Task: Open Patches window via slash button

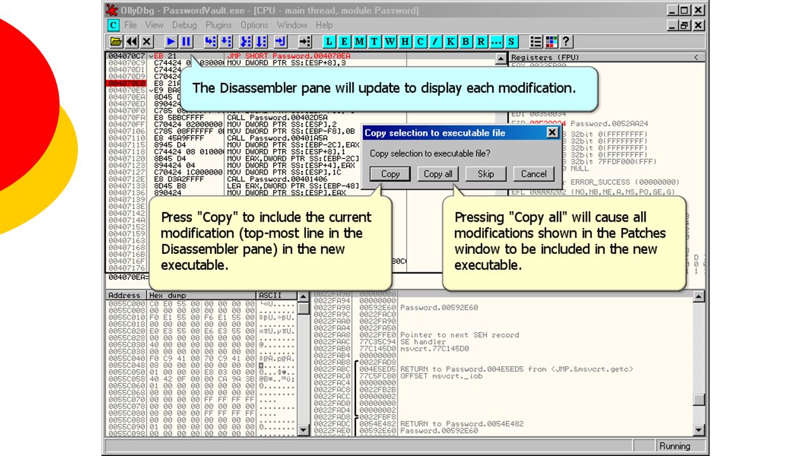Action: pos(436,42)
